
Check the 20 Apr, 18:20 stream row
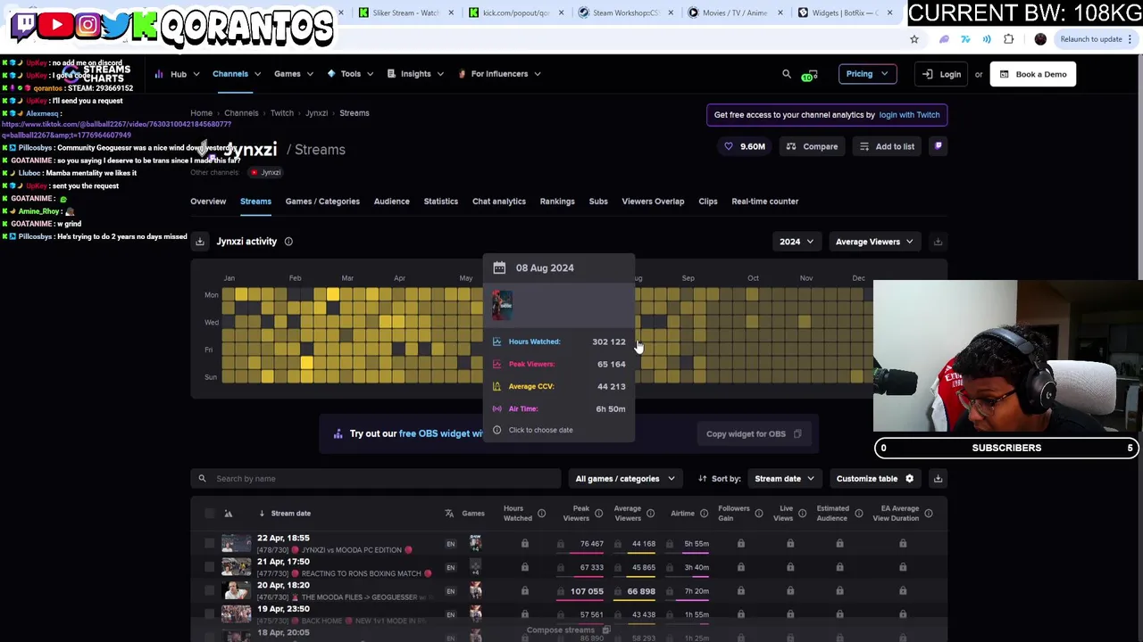click(210, 591)
